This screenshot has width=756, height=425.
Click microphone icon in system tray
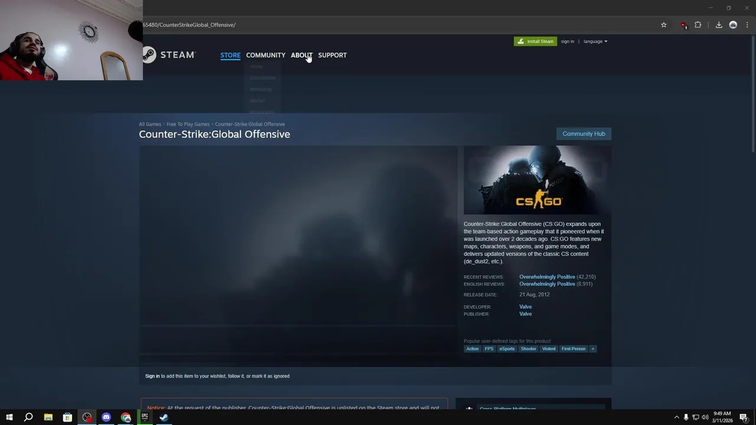coord(686,417)
